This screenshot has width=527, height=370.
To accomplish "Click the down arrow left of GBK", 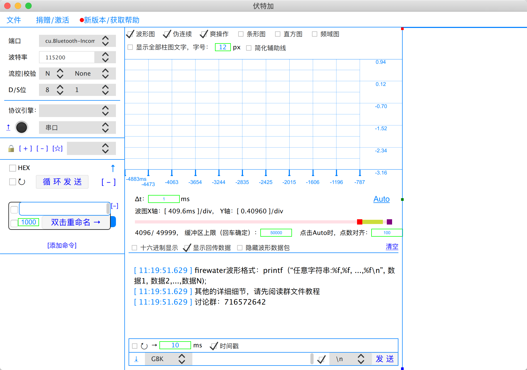I will (x=136, y=359).
